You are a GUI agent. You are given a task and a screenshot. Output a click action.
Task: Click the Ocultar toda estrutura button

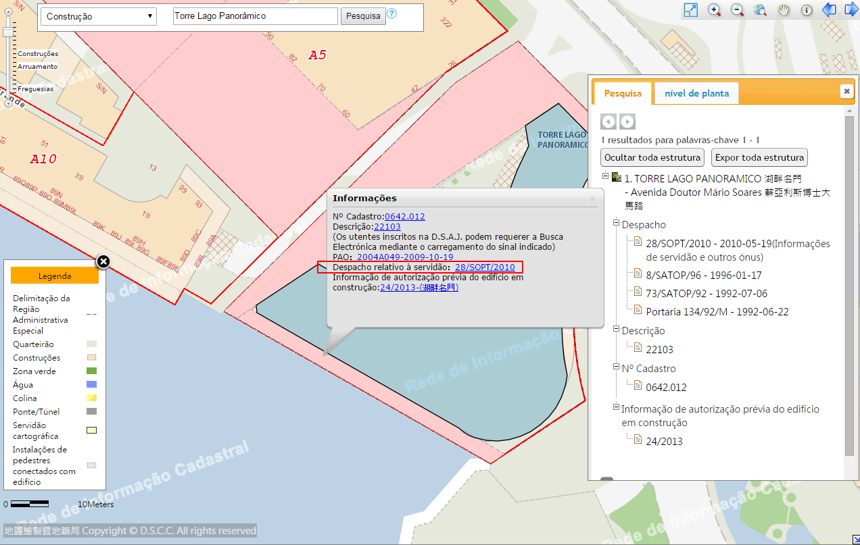pos(652,157)
